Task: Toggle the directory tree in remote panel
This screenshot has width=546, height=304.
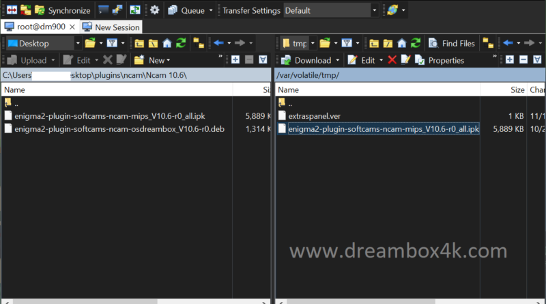Action: pos(488,43)
